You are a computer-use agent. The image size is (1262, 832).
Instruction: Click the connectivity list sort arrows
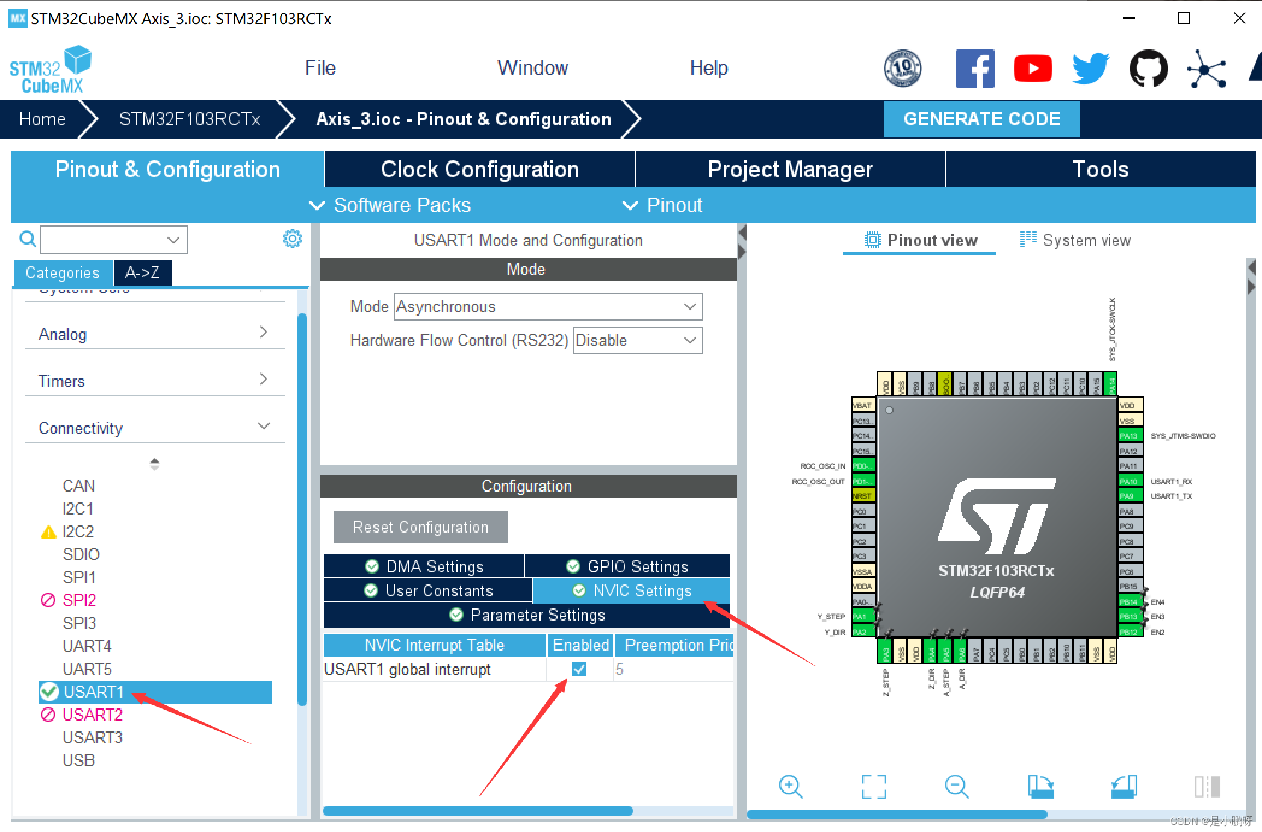click(x=155, y=464)
